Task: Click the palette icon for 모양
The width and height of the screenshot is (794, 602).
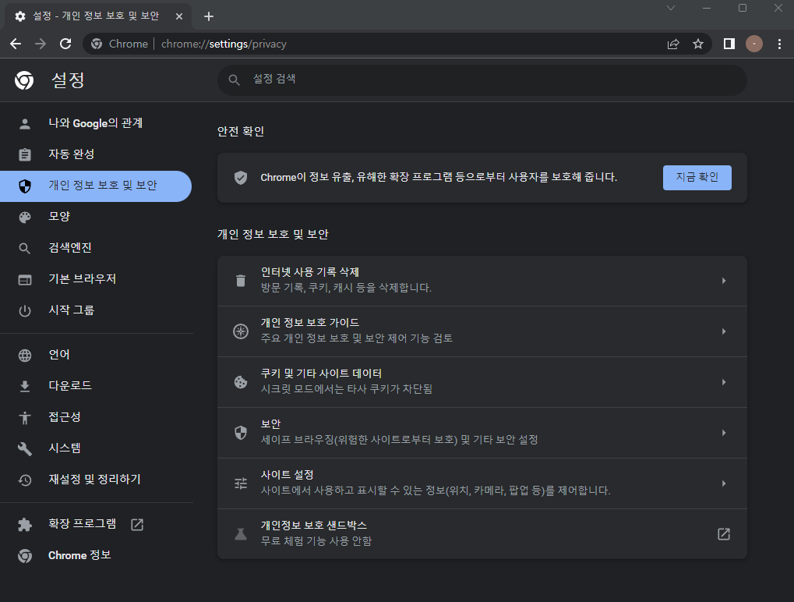Action: tap(25, 218)
